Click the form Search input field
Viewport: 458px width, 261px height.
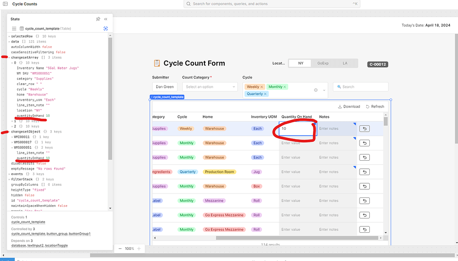[360, 87]
